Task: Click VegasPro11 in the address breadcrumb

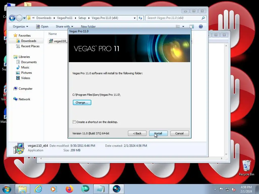Action: (x=65, y=18)
